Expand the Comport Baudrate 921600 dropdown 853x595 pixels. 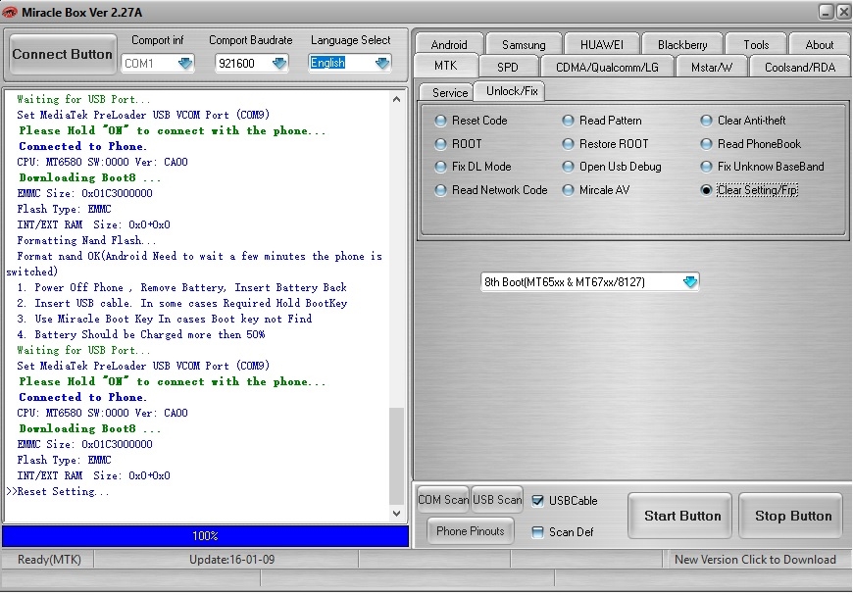[x=279, y=63]
